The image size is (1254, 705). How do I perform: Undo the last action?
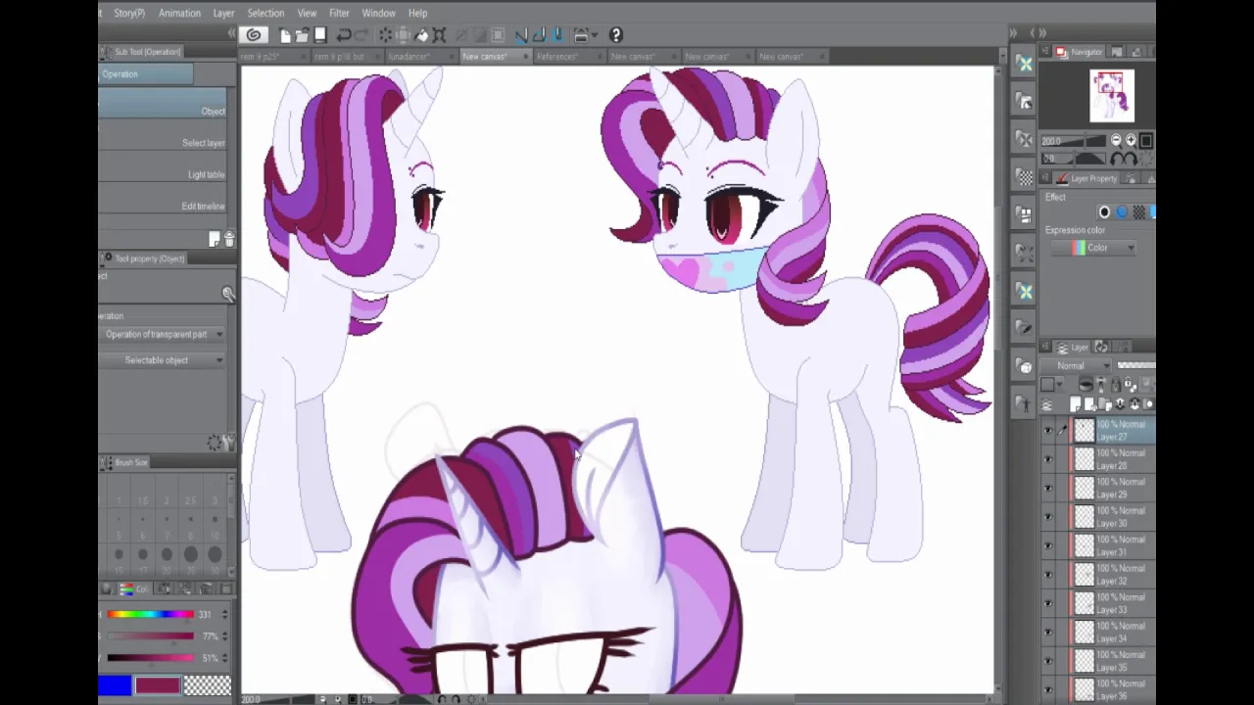click(x=344, y=35)
